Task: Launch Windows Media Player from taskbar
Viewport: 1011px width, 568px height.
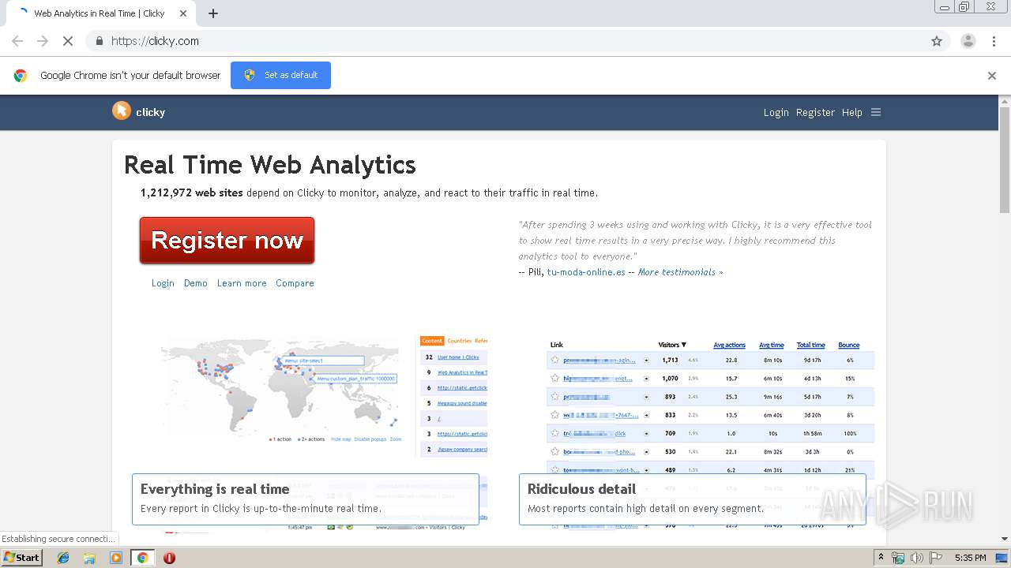Action: [116, 558]
